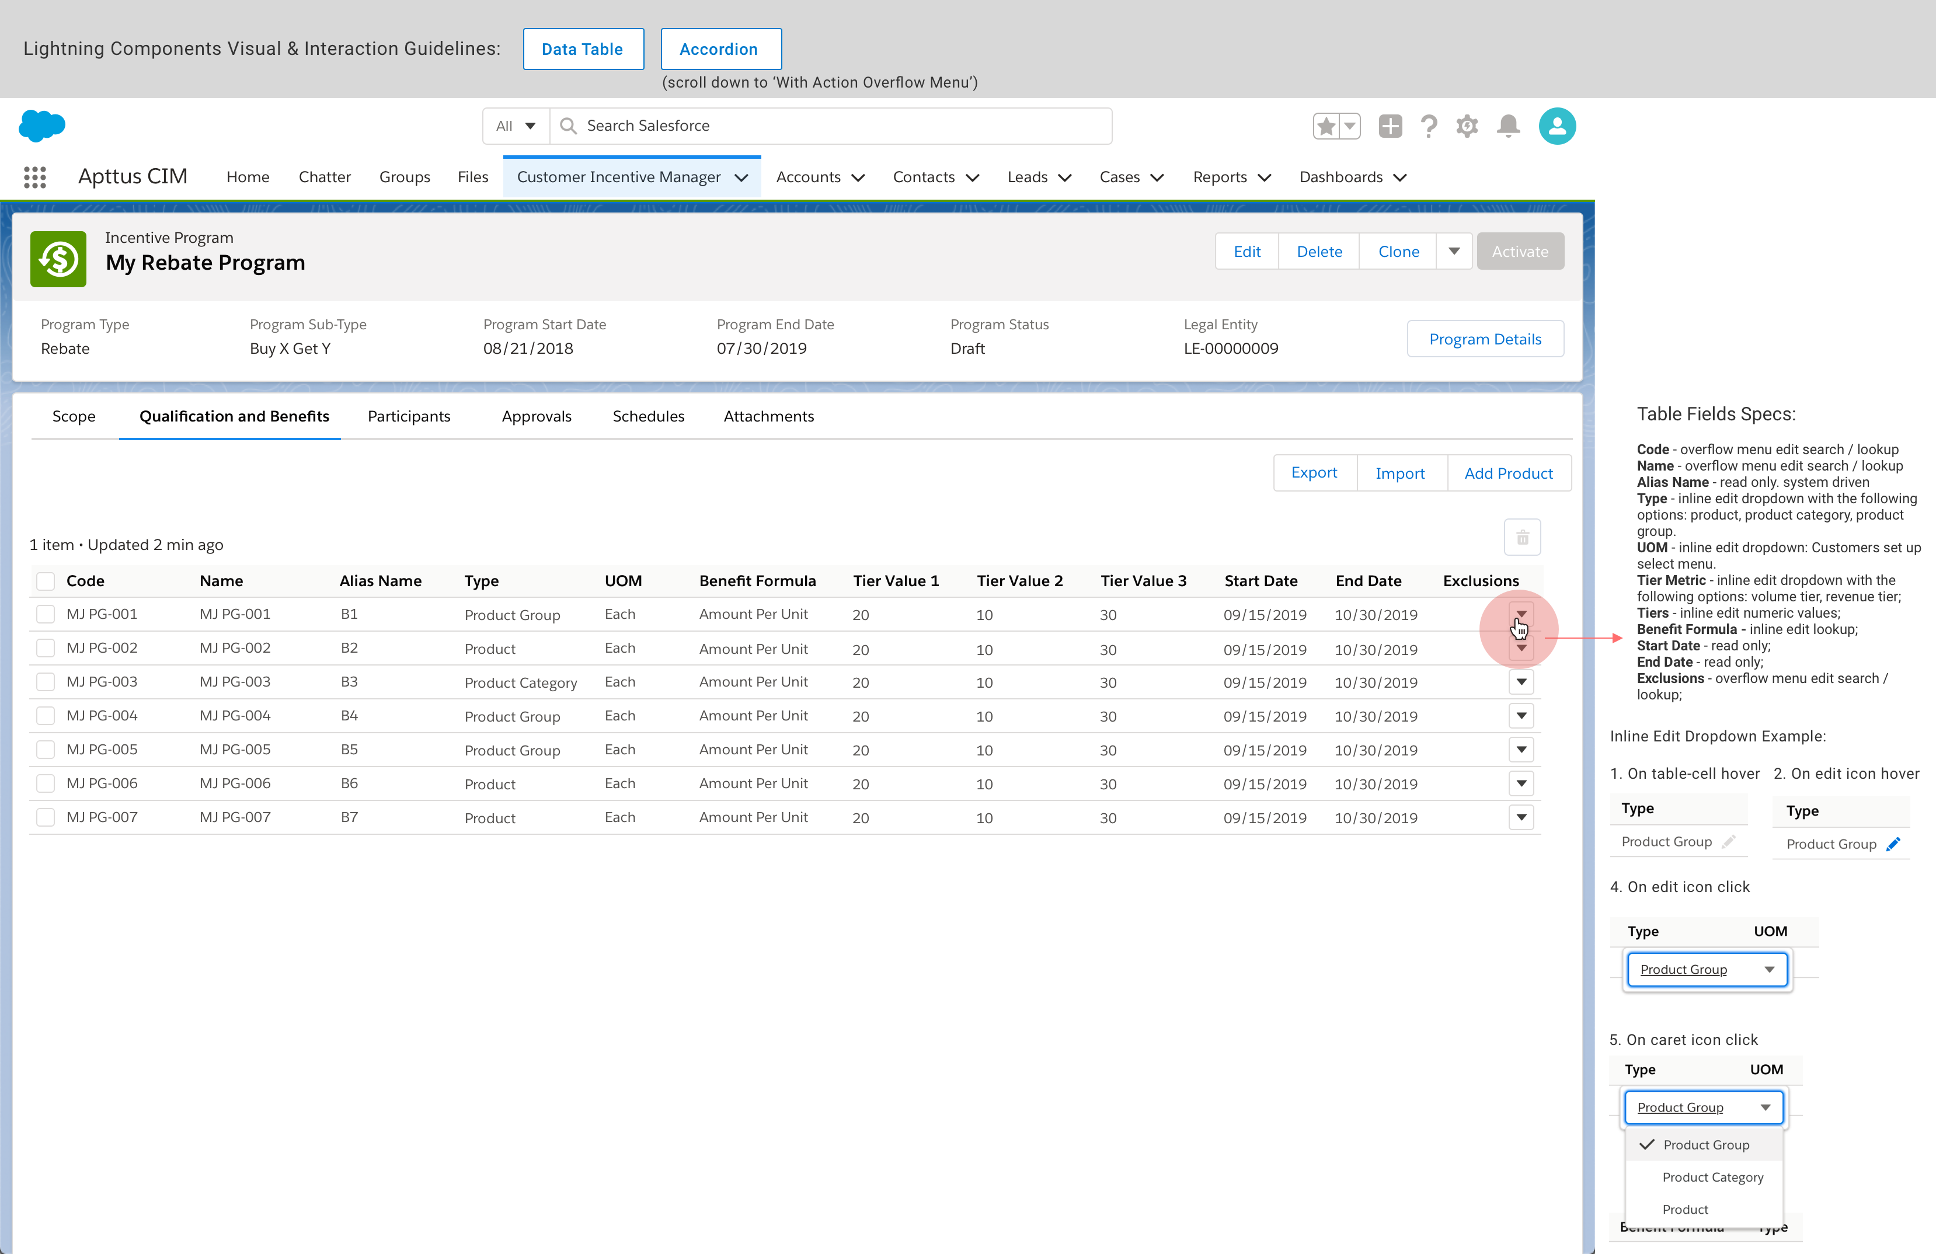Open the row action menu for MJ PG-005

(x=1520, y=749)
